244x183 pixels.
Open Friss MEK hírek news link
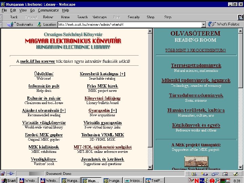(102, 86)
